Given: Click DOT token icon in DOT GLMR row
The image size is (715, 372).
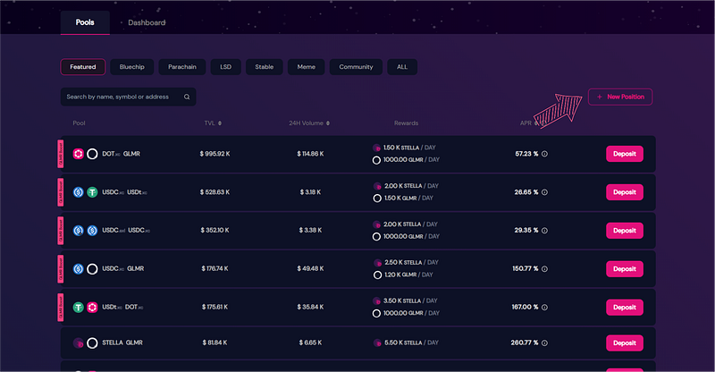Looking at the screenshot, I should [79, 154].
